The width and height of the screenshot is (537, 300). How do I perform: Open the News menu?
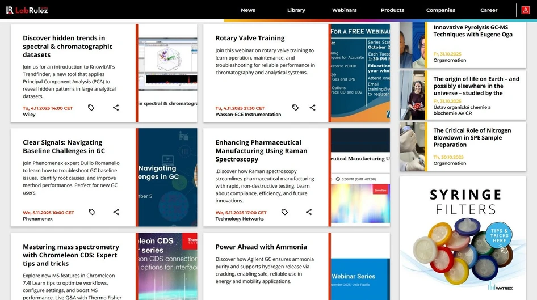point(248,10)
